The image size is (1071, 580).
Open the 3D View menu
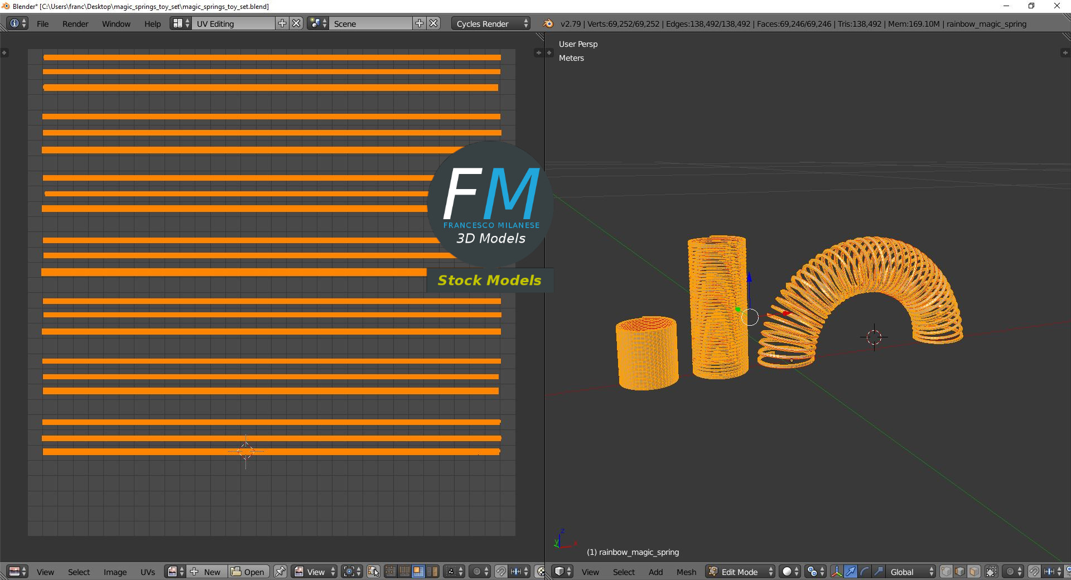(590, 572)
